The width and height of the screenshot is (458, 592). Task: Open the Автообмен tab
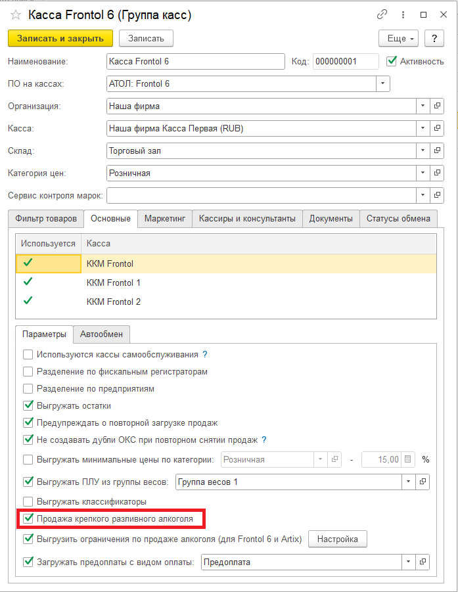101,334
